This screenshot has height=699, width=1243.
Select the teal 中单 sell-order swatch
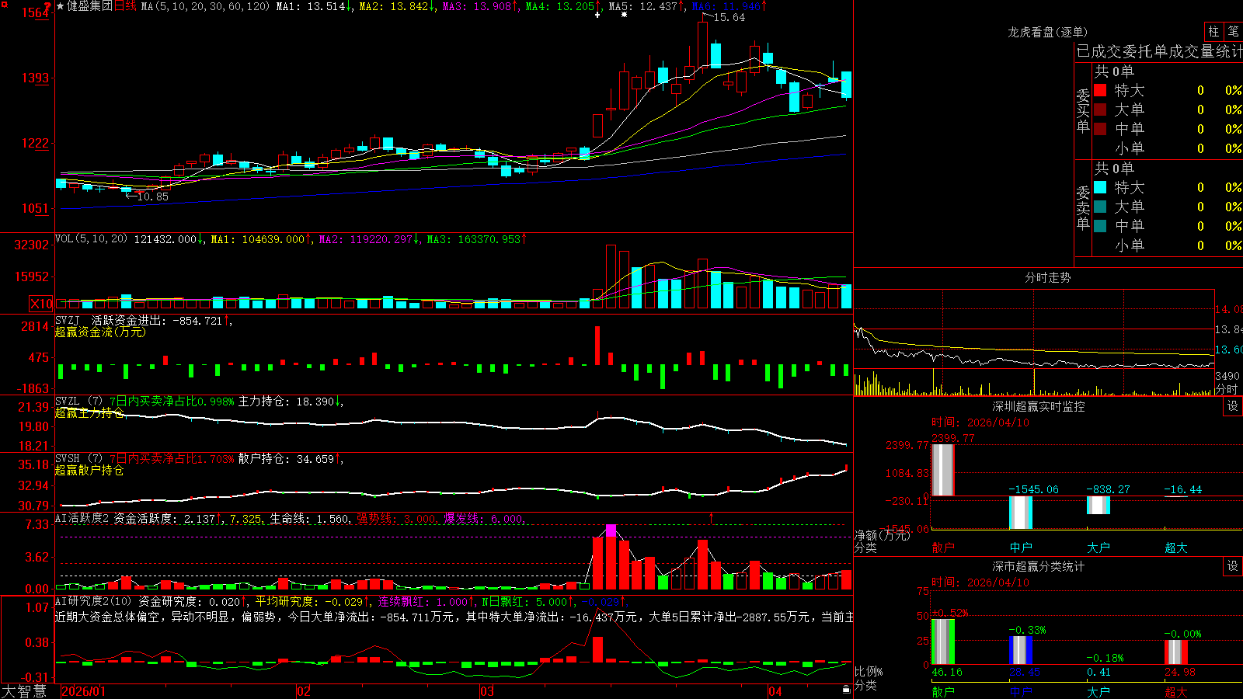(1100, 226)
